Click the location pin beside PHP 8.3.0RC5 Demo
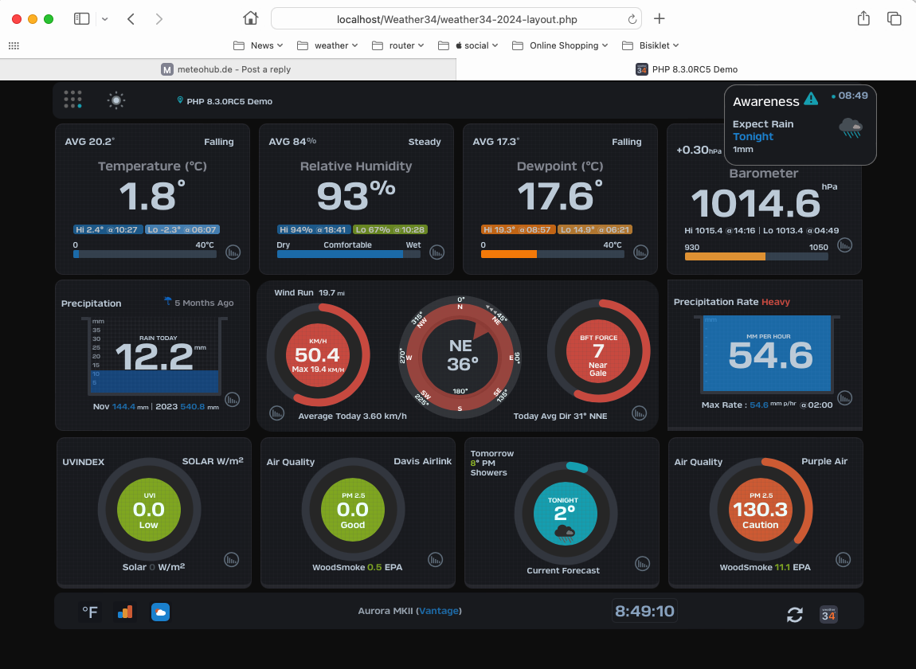 [180, 100]
